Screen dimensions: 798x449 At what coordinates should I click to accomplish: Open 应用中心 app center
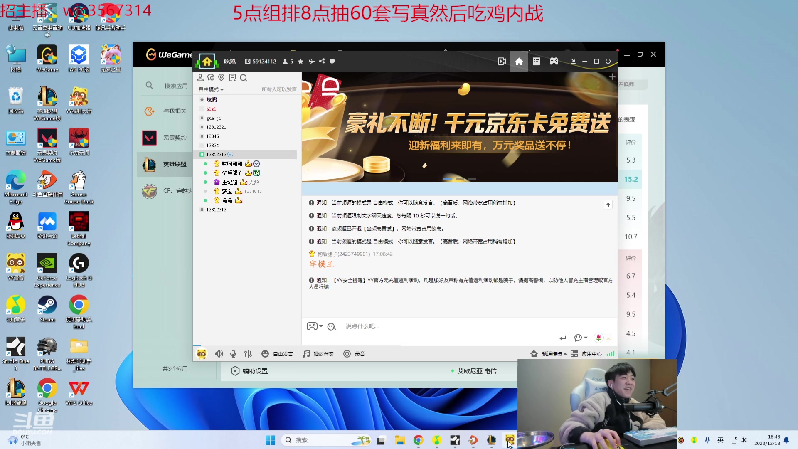tap(586, 354)
